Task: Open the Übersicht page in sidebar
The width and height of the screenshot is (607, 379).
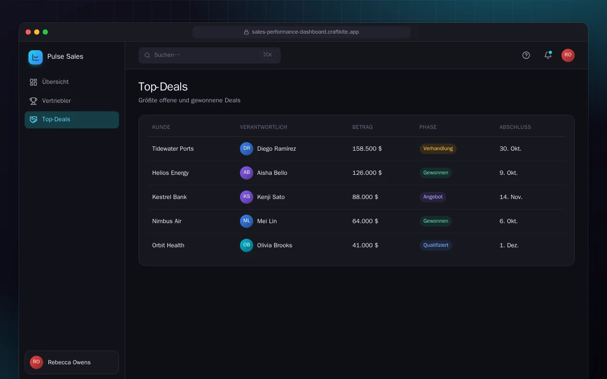Action: click(72, 82)
